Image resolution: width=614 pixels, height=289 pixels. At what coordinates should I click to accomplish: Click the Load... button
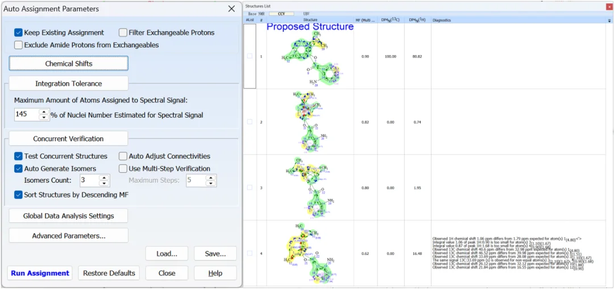[x=167, y=253]
